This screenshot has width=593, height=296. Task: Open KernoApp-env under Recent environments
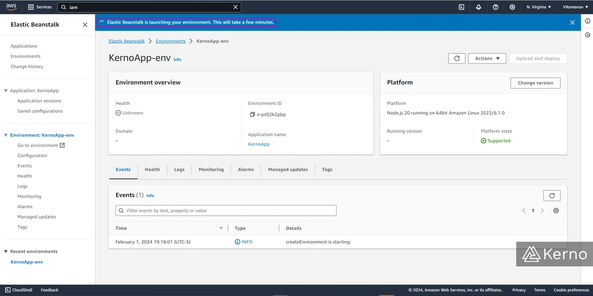pyautogui.click(x=27, y=262)
